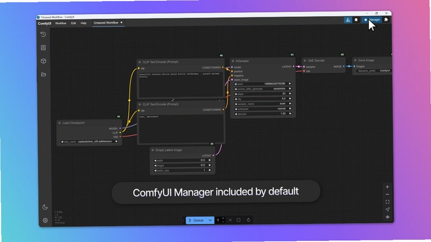Open the sampler_name euler dropdown
The height and width of the screenshot is (242, 431).
pyautogui.click(x=263, y=103)
